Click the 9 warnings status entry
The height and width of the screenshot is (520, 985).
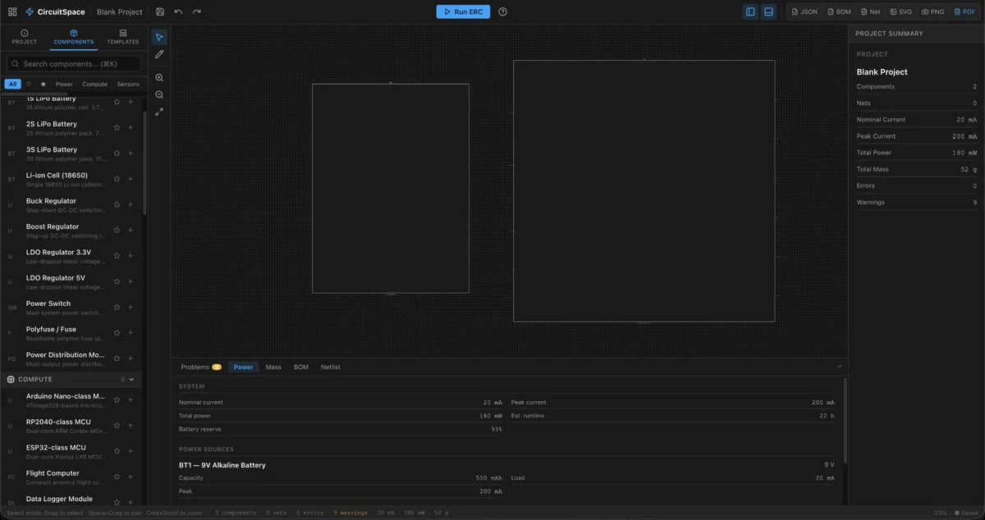350,513
